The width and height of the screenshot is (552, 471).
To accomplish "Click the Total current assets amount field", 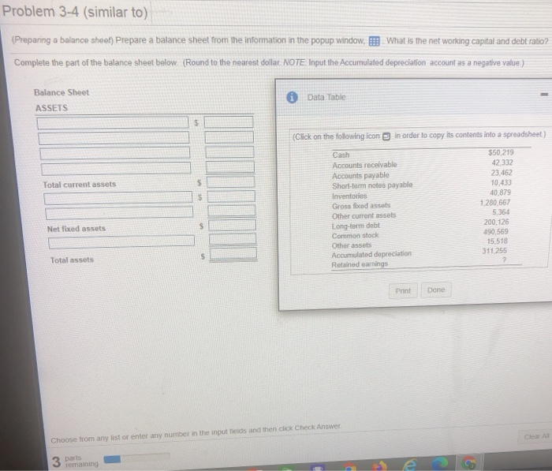I will (230, 181).
